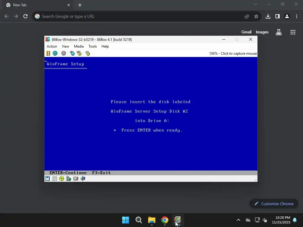Image resolution: width=303 pixels, height=227 pixels.
Task: Open the View menu in 86Box
Action: tap(65, 46)
